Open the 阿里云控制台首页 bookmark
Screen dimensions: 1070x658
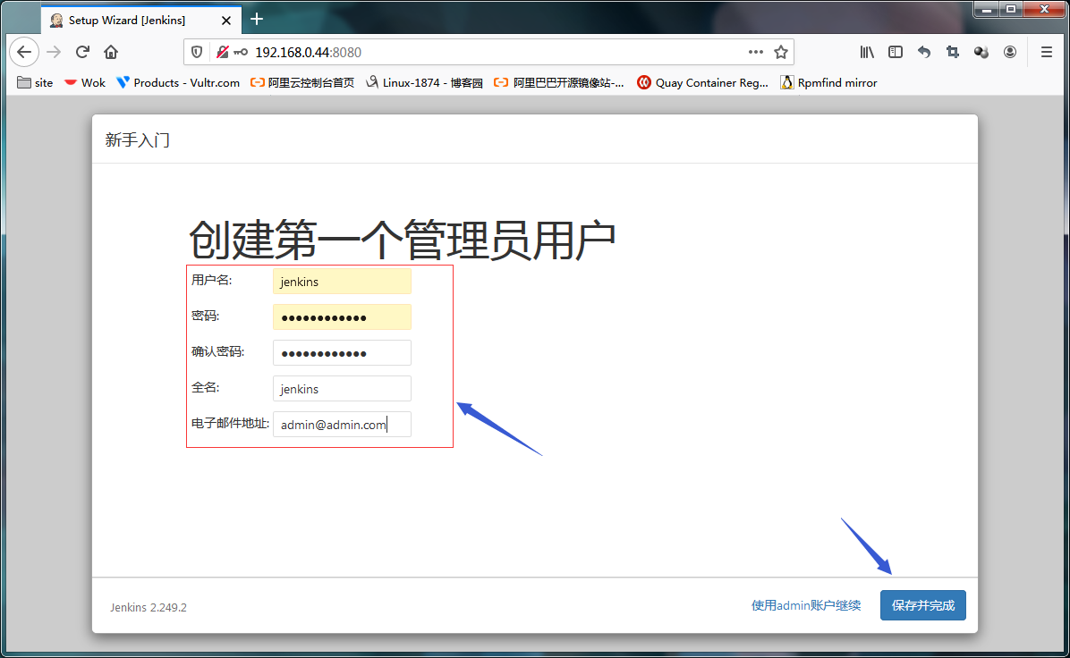click(x=302, y=82)
